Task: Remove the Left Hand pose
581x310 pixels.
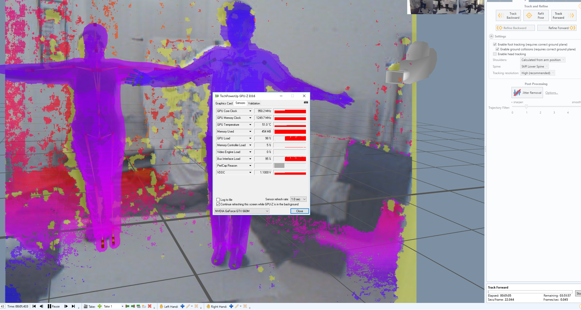Action: point(196,306)
